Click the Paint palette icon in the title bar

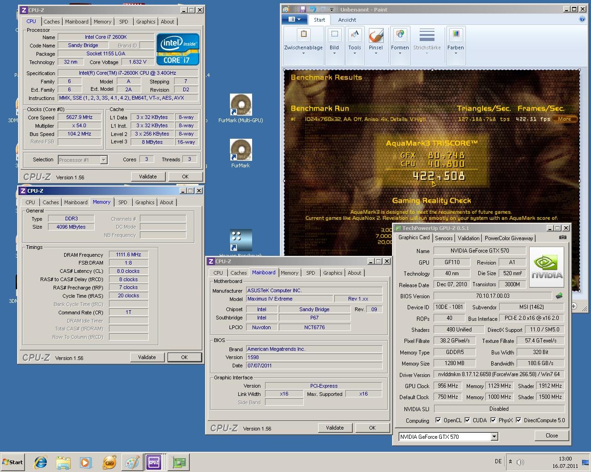pyautogui.click(x=286, y=9)
